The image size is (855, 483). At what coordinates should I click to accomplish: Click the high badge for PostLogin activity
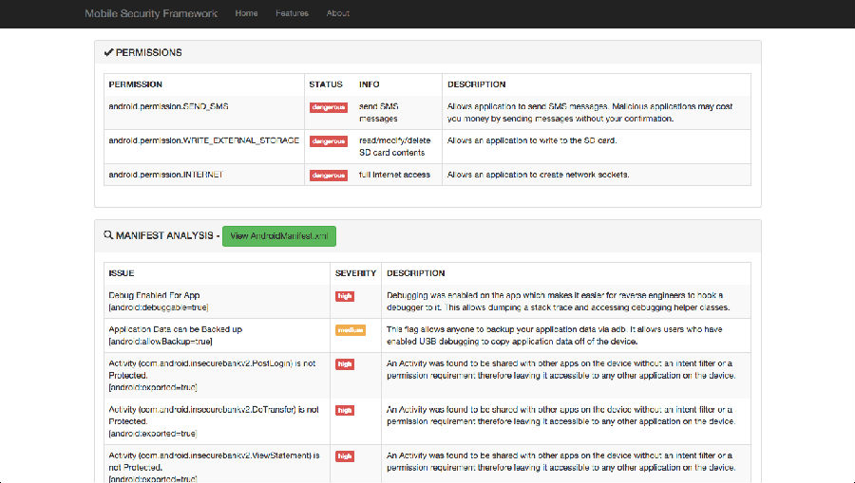point(345,364)
